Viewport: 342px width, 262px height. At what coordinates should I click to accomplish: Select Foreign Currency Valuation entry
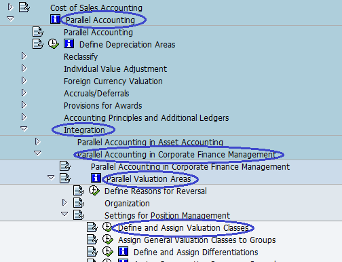pyautogui.click(x=113, y=81)
